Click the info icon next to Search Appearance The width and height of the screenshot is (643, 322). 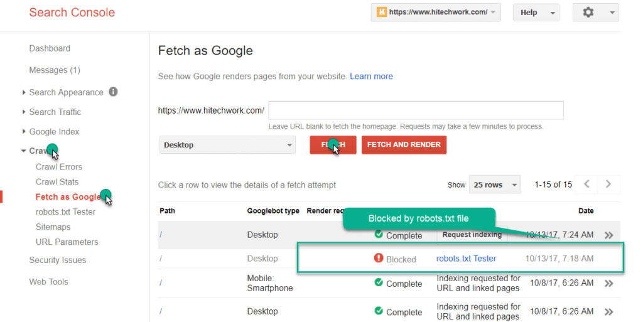[113, 92]
